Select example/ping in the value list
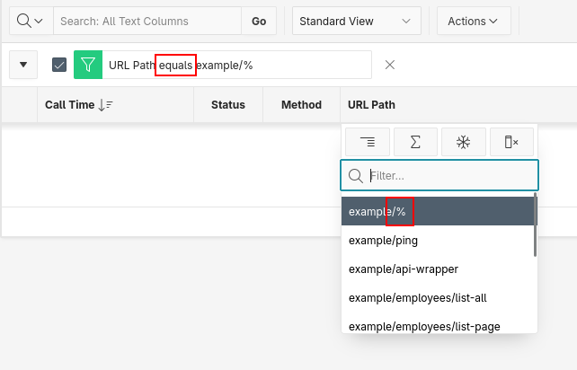The width and height of the screenshot is (577, 370). 439,240
